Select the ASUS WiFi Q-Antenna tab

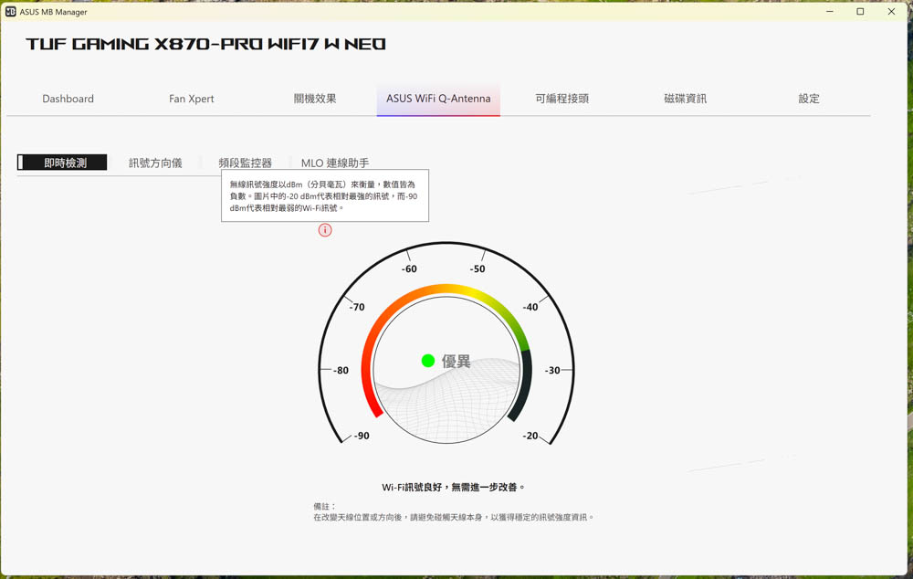438,99
